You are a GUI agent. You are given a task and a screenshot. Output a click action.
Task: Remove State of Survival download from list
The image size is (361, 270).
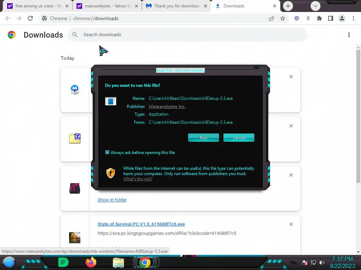point(291,224)
